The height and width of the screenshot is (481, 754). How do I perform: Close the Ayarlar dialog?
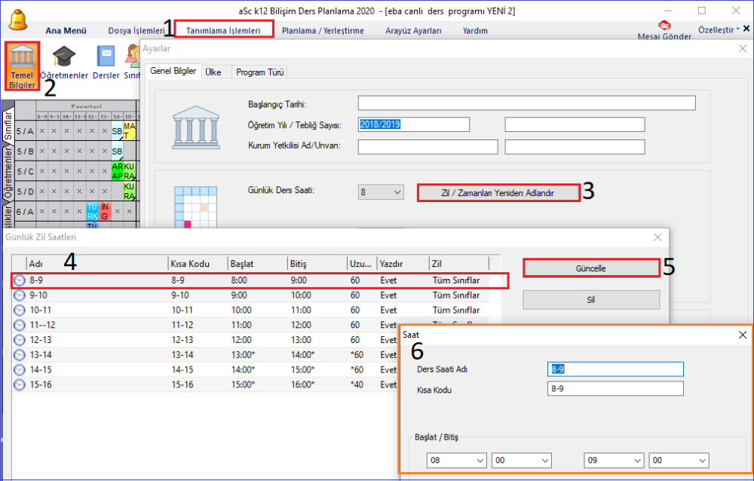pyautogui.click(x=743, y=48)
